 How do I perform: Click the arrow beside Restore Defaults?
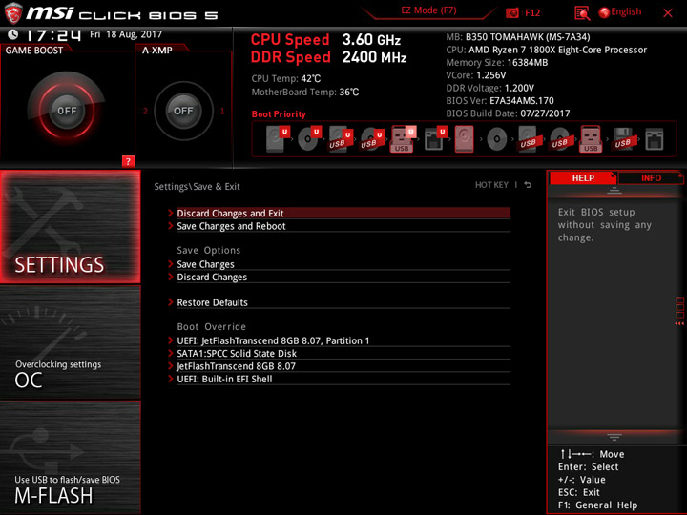pos(171,301)
